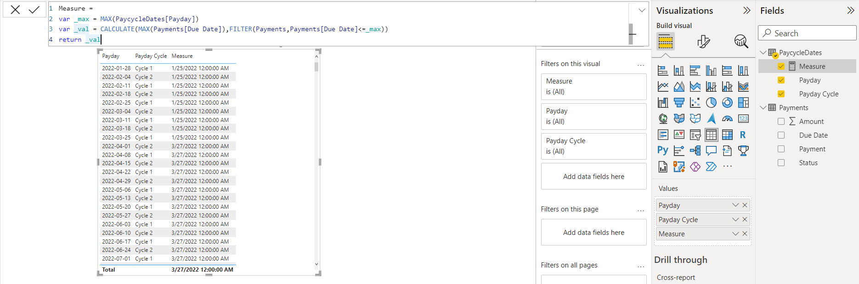Sort table by the Payday Cycle column header
Image resolution: width=859 pixels, height=284 pixels.
(x=151, y=56)
